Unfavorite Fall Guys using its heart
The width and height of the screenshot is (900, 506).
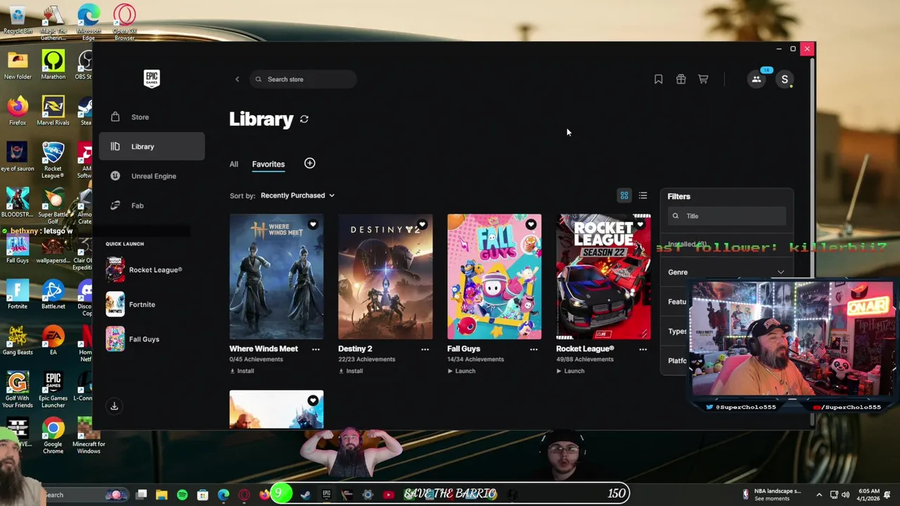(531, 225)
